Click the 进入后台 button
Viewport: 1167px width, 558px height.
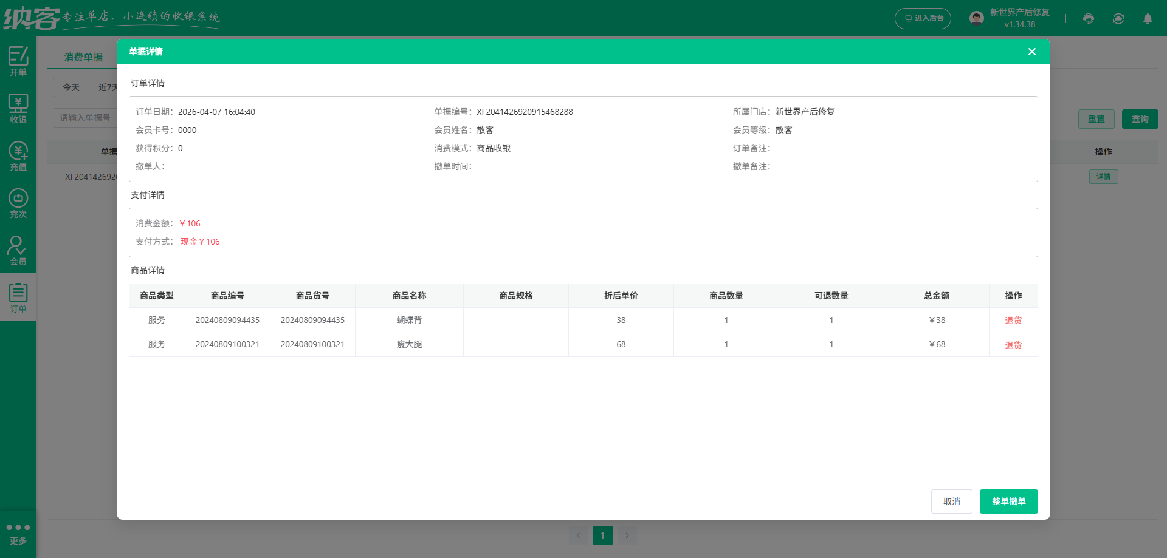coord(923,18)
